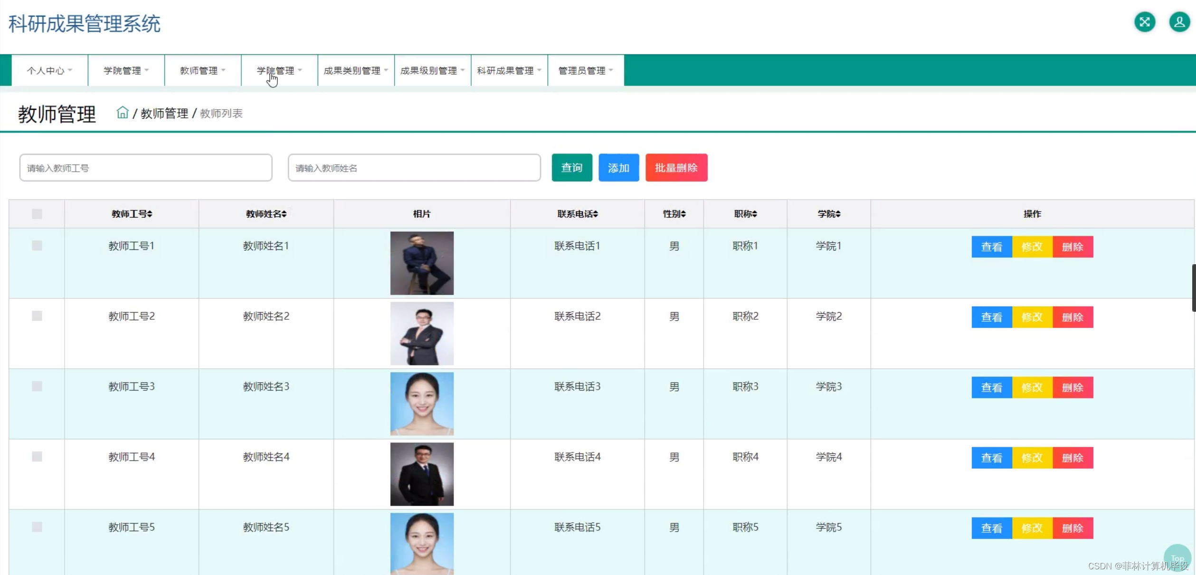Image resolution: width=1196 pixels, height=575 pixels.
Task: Open the 教师管理 nav menu item
Action: tap(202, 70)
